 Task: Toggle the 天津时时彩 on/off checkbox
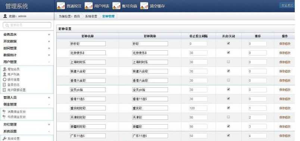point(228,117)
